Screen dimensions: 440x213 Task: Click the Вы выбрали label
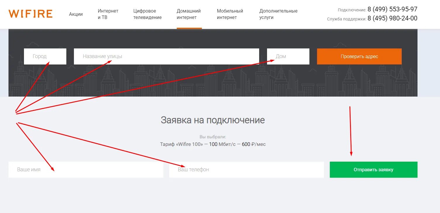click(x=213, y=137)
